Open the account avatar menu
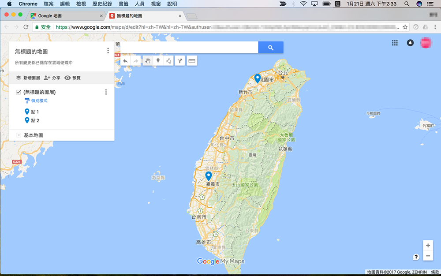This screenshot has width=441, height=276. [x=426, y=43]
